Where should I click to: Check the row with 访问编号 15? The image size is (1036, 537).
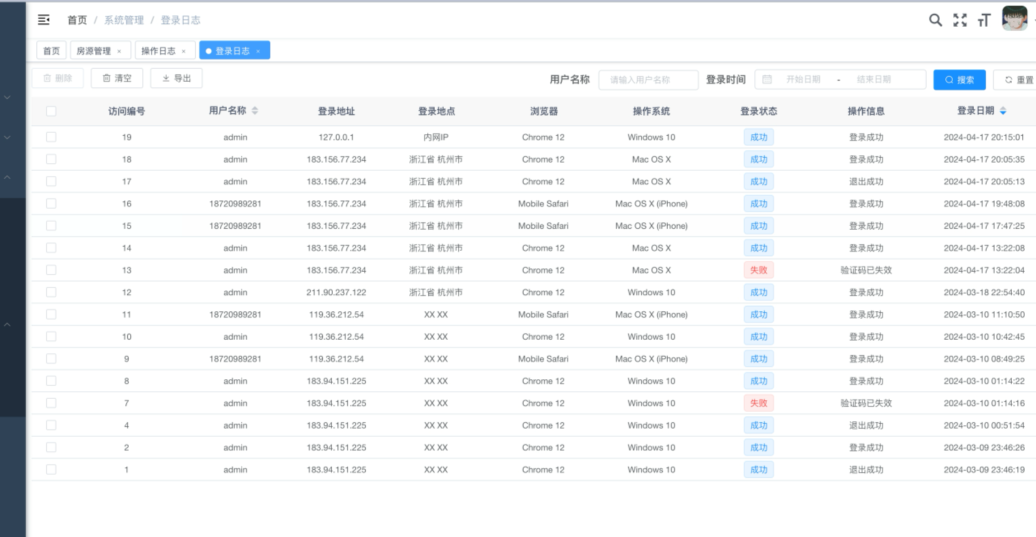[x=51, y=226]
